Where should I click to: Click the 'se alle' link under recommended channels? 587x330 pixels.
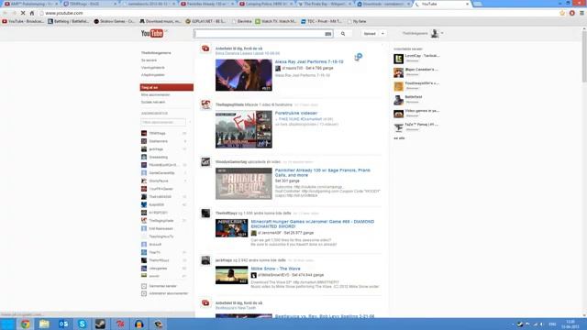[x=399, y=138]
